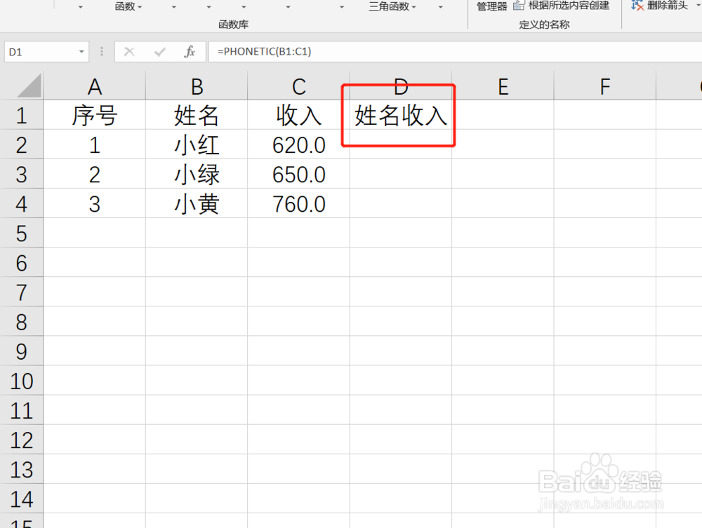This screenshot has width=702, height=528.
Task: Click column header A
Action: coord(95,85)
